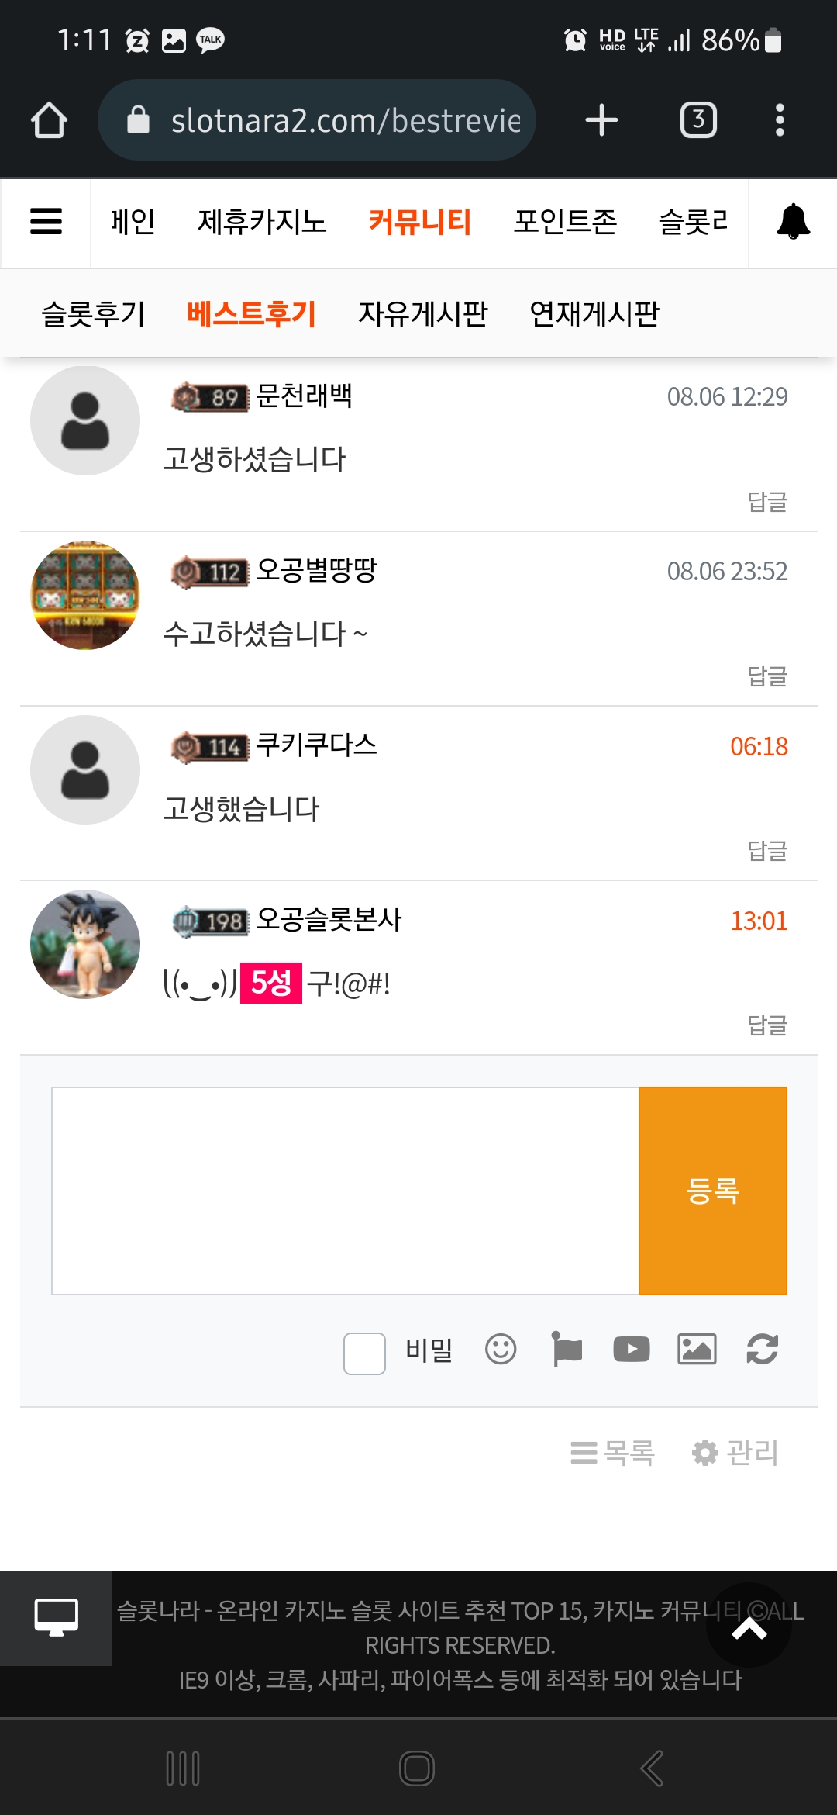Image resolution: width=837 pixels, height=1815 pixels.
Task: Go to browser home page
Action: [49, 121]
